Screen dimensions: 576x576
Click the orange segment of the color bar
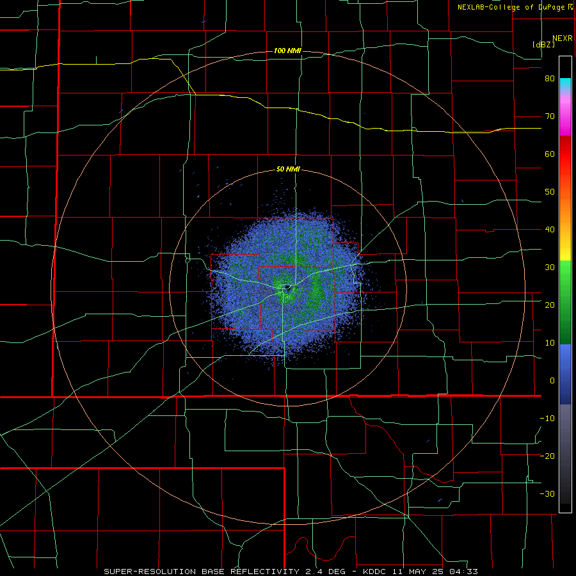coord(565,209)
